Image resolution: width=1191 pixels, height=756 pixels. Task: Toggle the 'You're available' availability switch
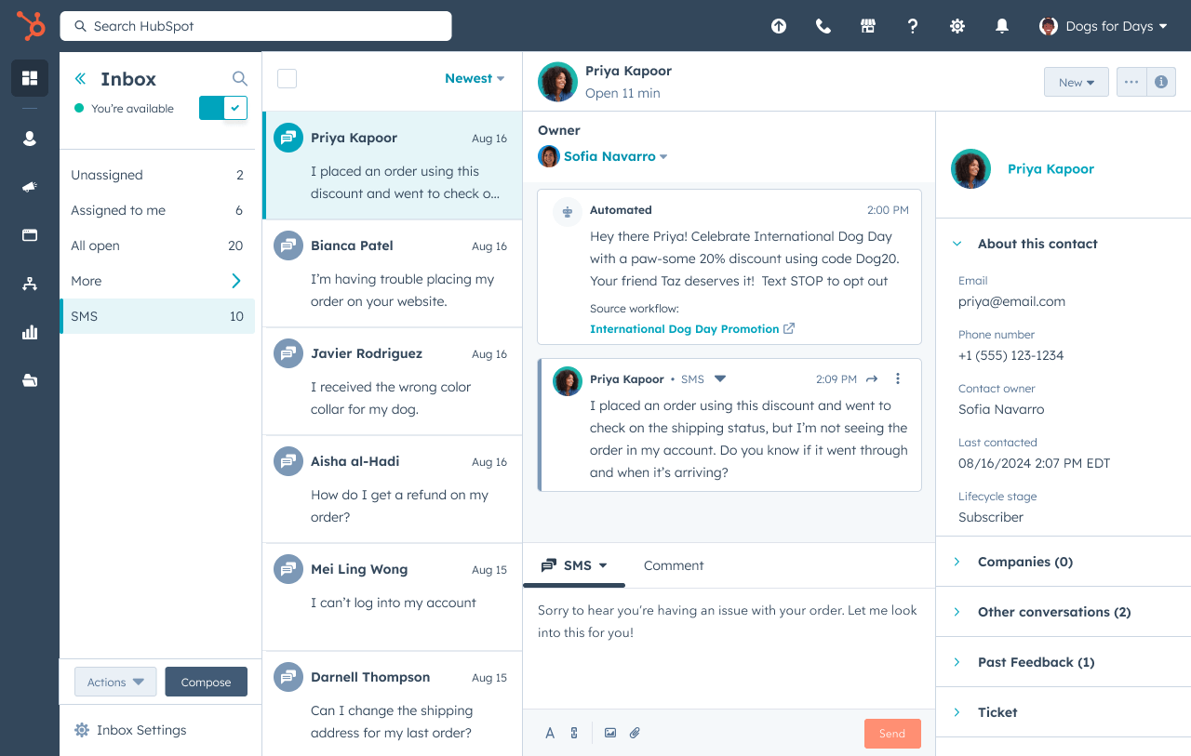222,108
